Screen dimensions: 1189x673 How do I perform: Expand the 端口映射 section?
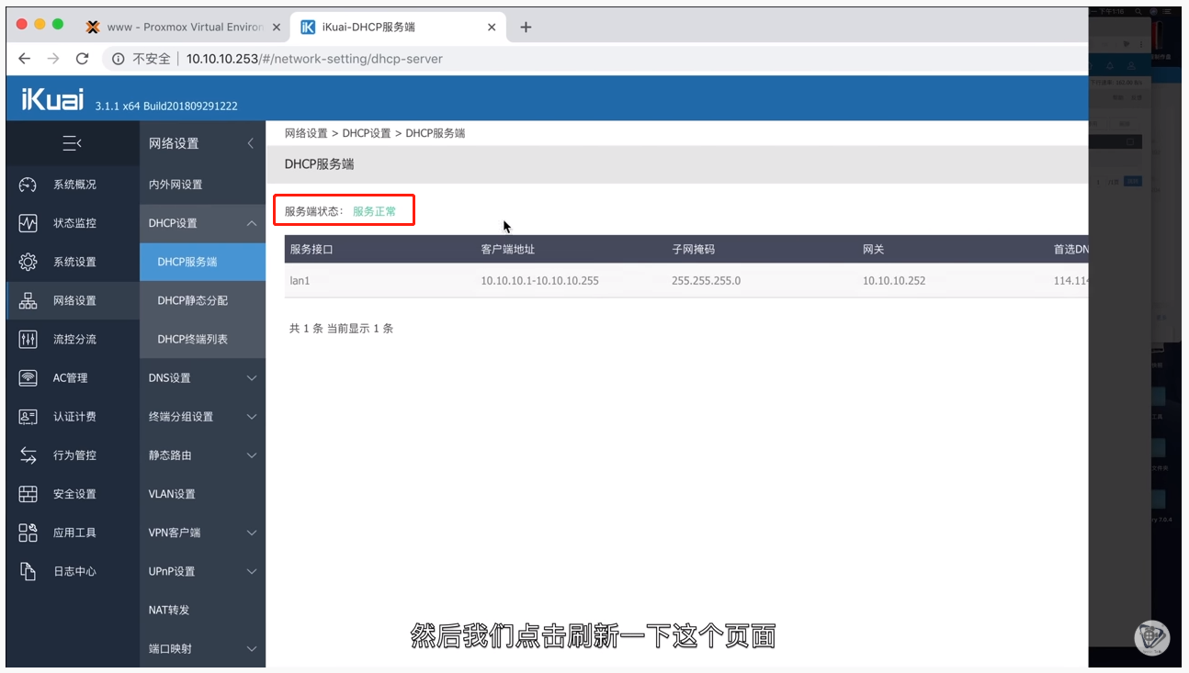click(x=252, y=649)
